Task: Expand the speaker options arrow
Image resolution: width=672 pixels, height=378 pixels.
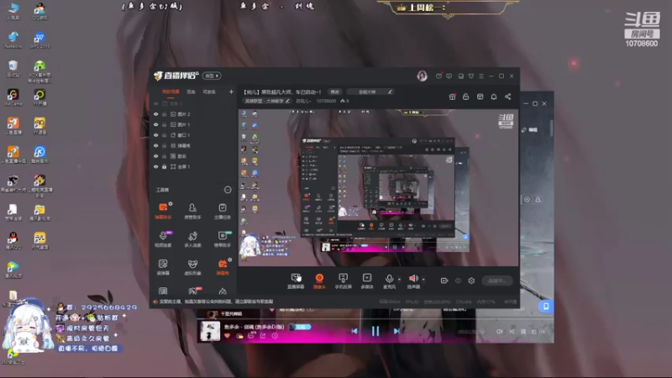Action: 423,280
